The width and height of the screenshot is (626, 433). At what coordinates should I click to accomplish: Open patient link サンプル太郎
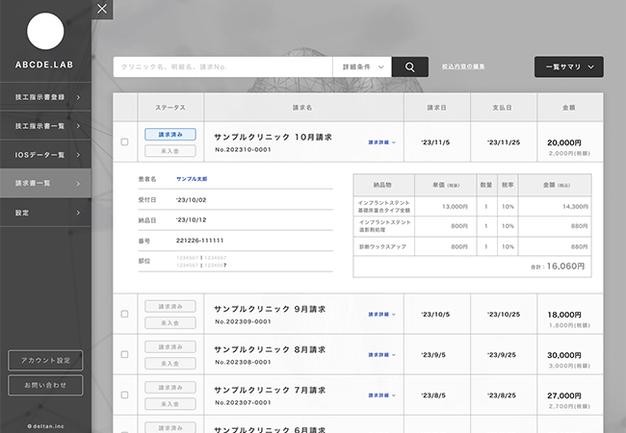(192, 179)
